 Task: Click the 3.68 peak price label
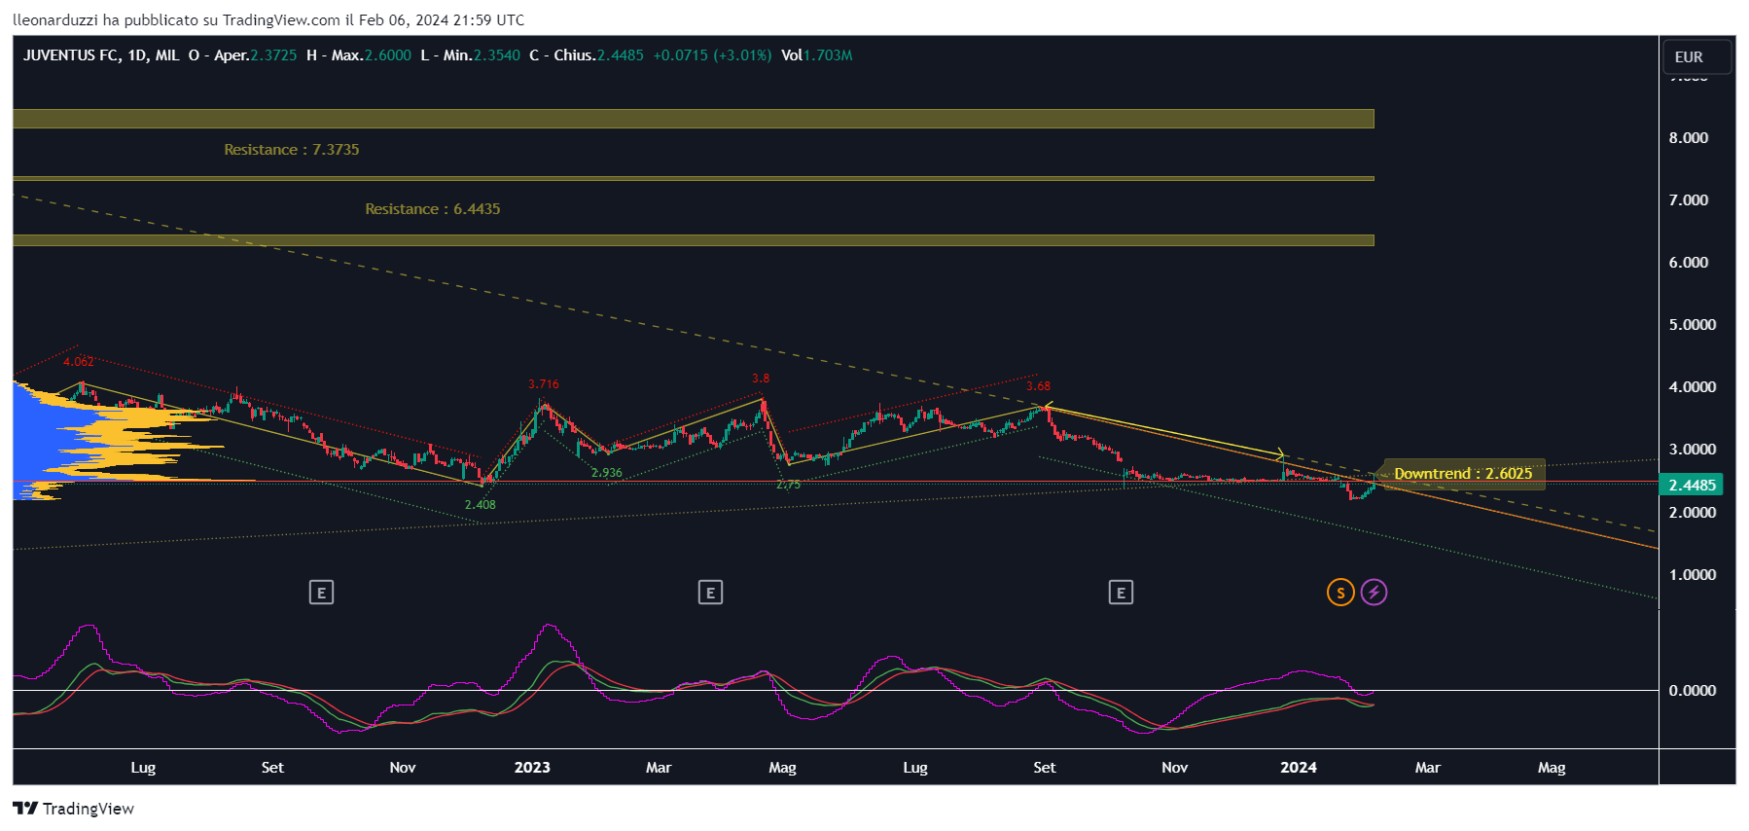pyautogui.click(x=1038, y=386)
